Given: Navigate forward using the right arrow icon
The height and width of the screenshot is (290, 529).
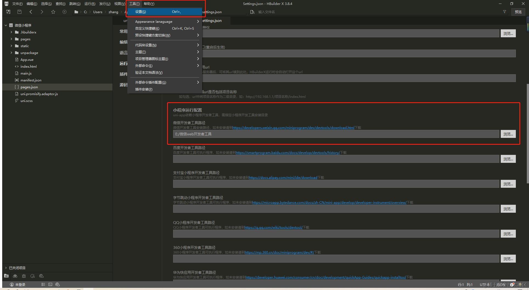Looking at the screenshot, I should [42, 12].
